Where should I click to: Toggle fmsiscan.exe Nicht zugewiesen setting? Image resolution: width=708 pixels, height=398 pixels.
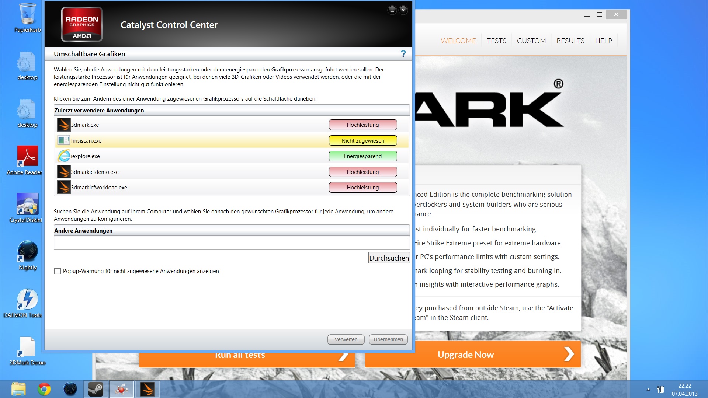pos(362,140)
